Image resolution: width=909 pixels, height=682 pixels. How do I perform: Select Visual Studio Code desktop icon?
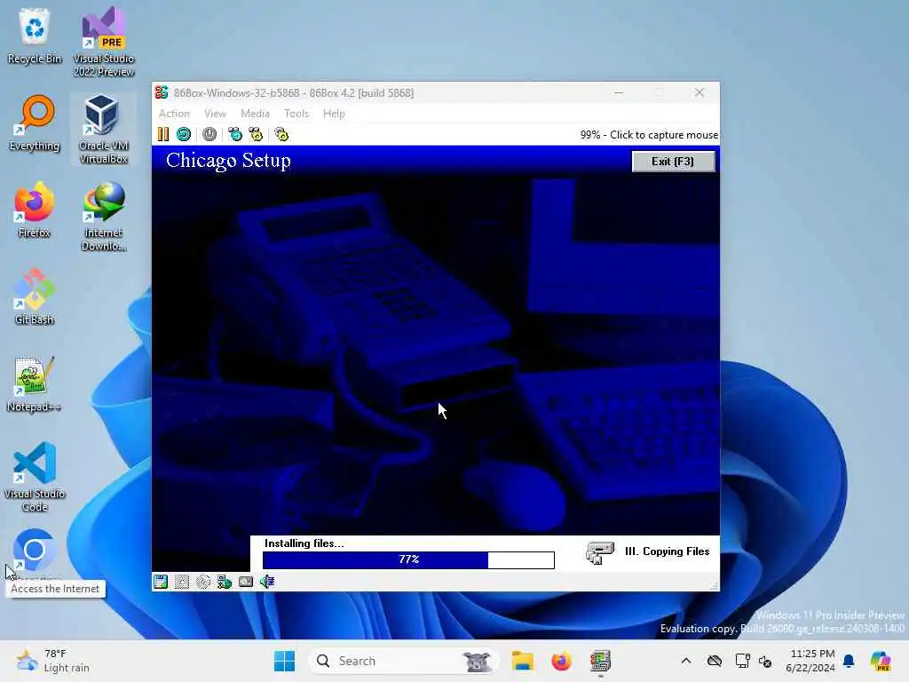[35, 477]
